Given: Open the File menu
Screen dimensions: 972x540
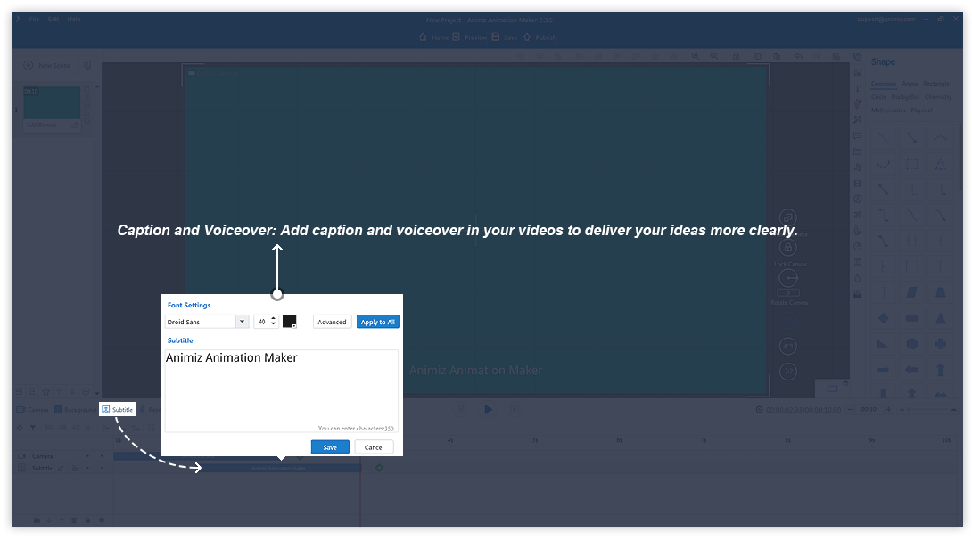Looking at the screenshot, I should coord(34,19).
